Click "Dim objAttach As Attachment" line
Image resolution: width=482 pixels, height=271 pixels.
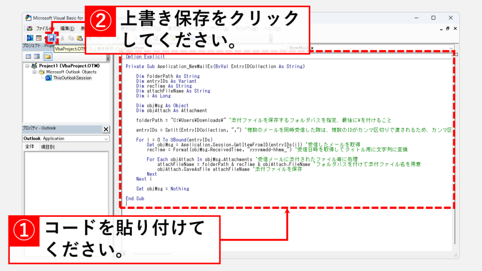pyautogui.click(x=171, y=110)
